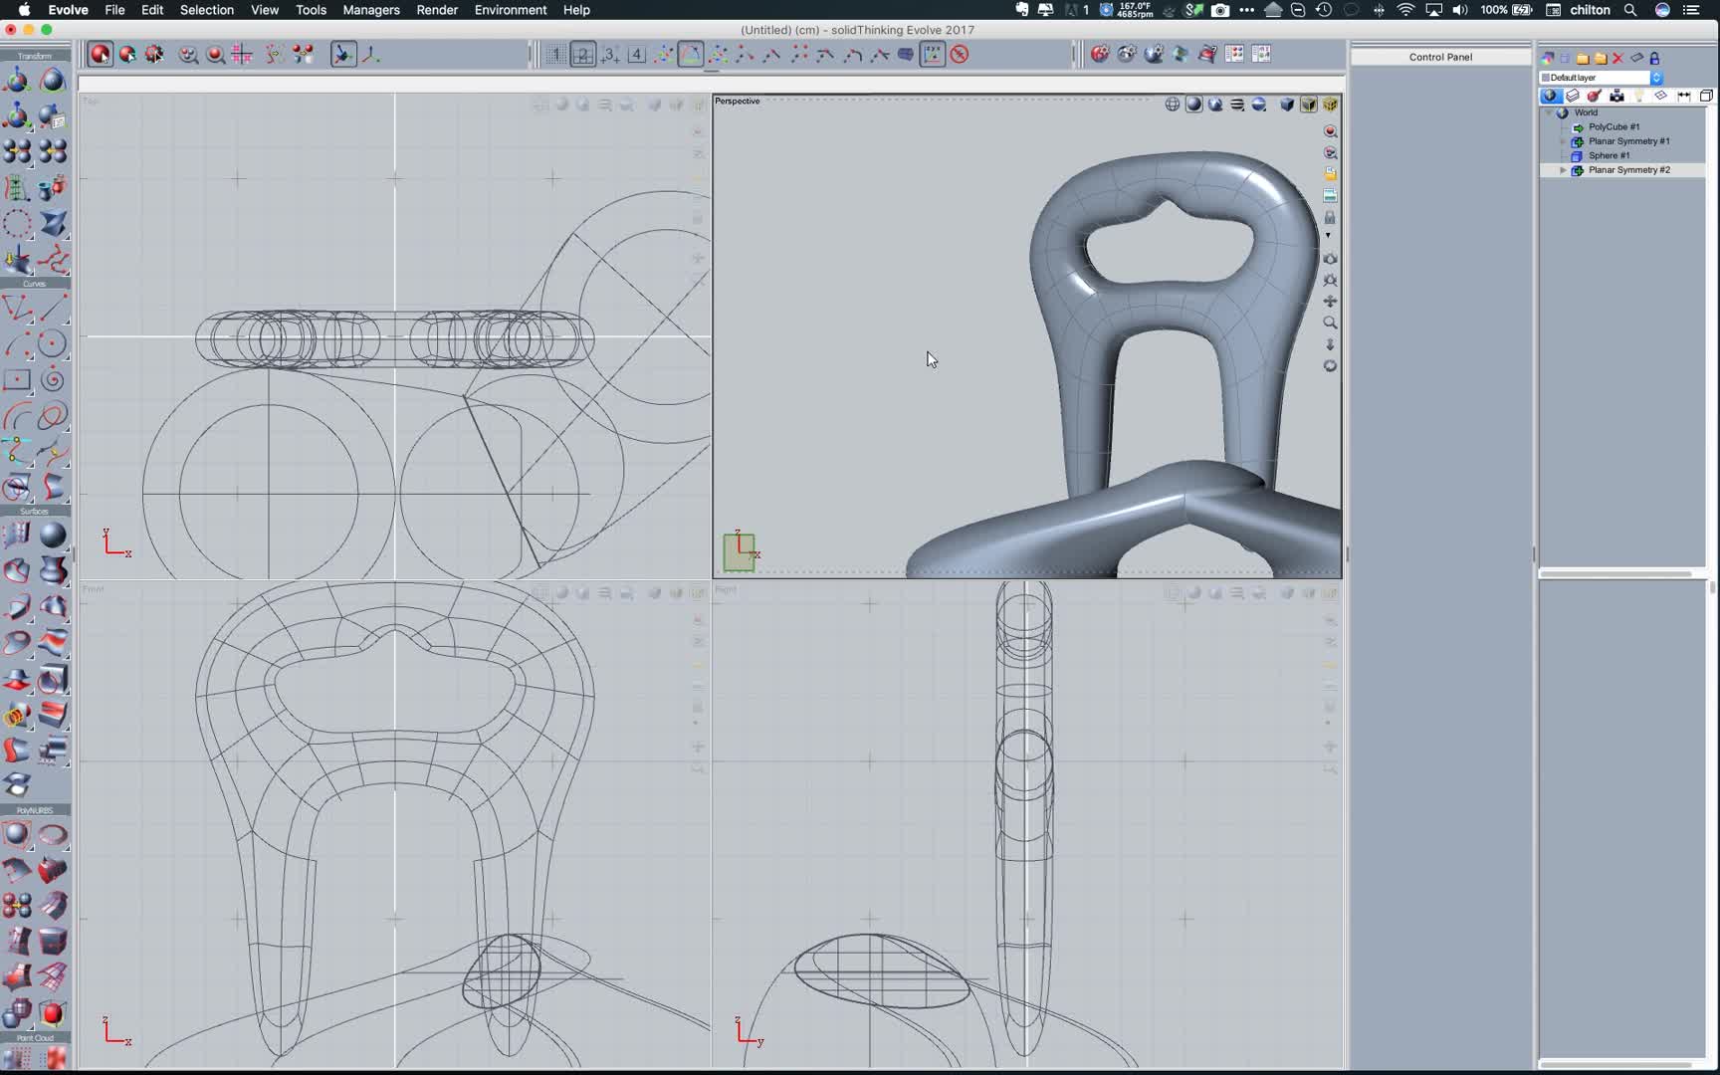Pick the Helix spiral curve tool

(x=53, y=380)
